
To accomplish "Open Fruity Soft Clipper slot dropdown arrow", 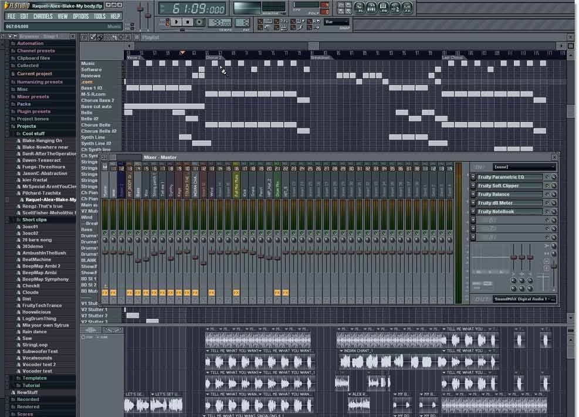I will (473, 185).
